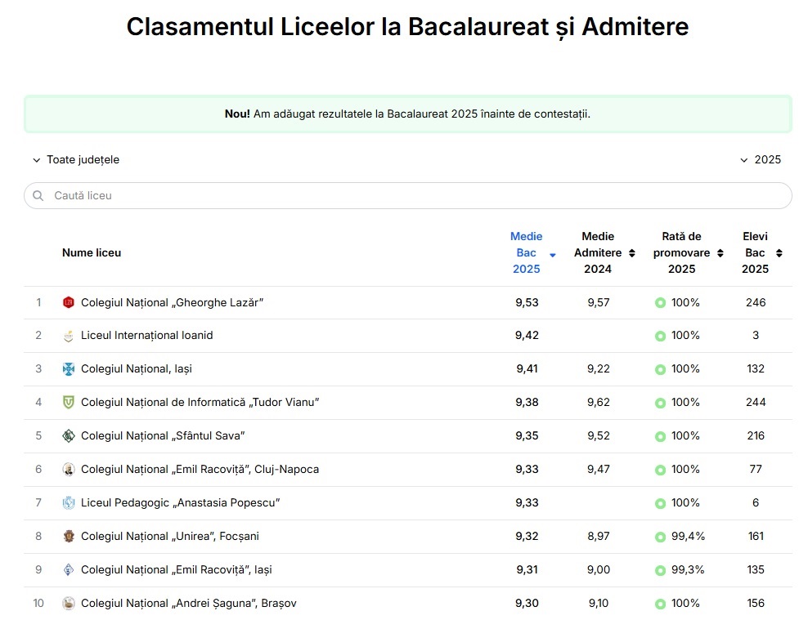Click green pass-rate circle for Gheorghe Lazăr

point(660,303)
